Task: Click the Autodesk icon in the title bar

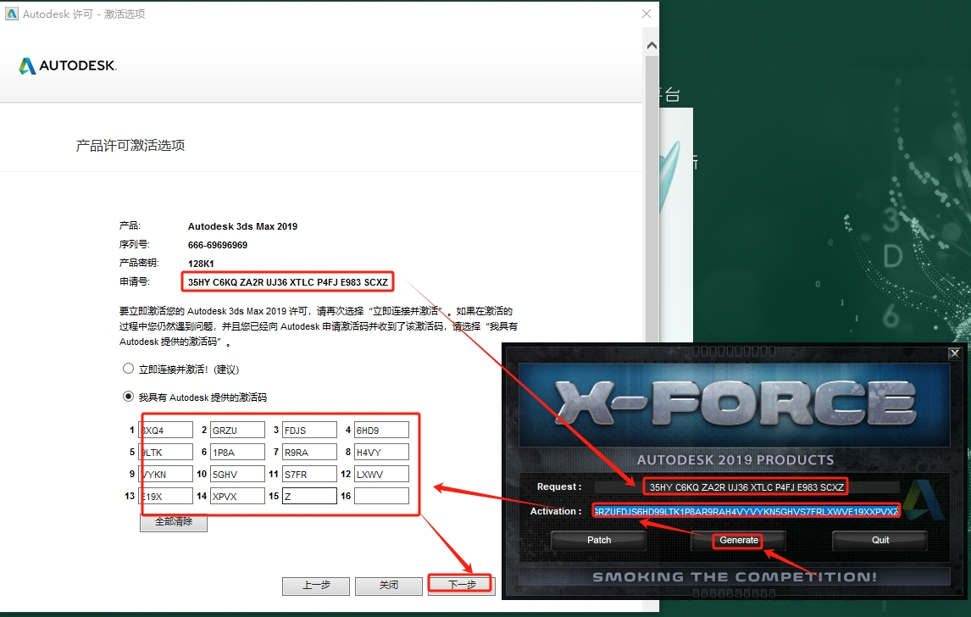Action: click(x=12, y=14)
